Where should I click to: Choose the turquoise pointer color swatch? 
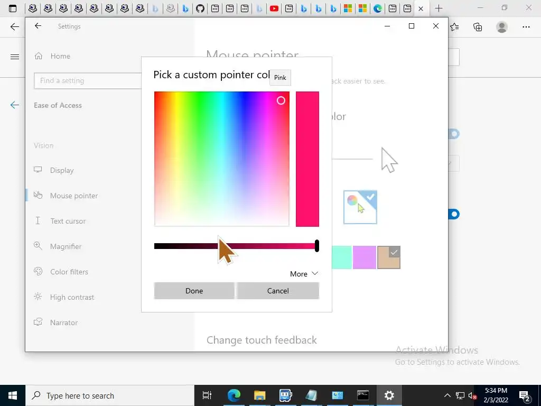coord(342,257)
